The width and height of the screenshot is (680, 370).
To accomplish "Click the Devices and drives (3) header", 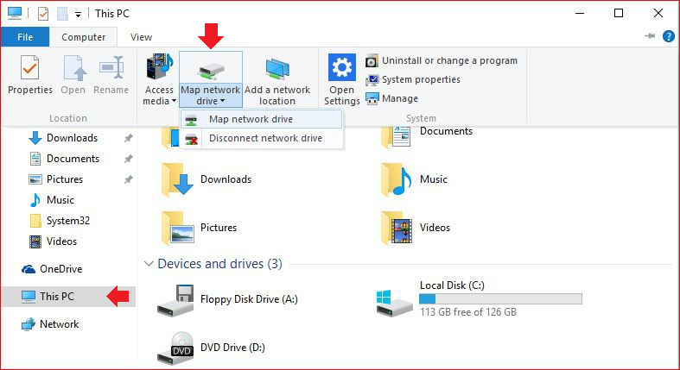I will click(219, 264).
